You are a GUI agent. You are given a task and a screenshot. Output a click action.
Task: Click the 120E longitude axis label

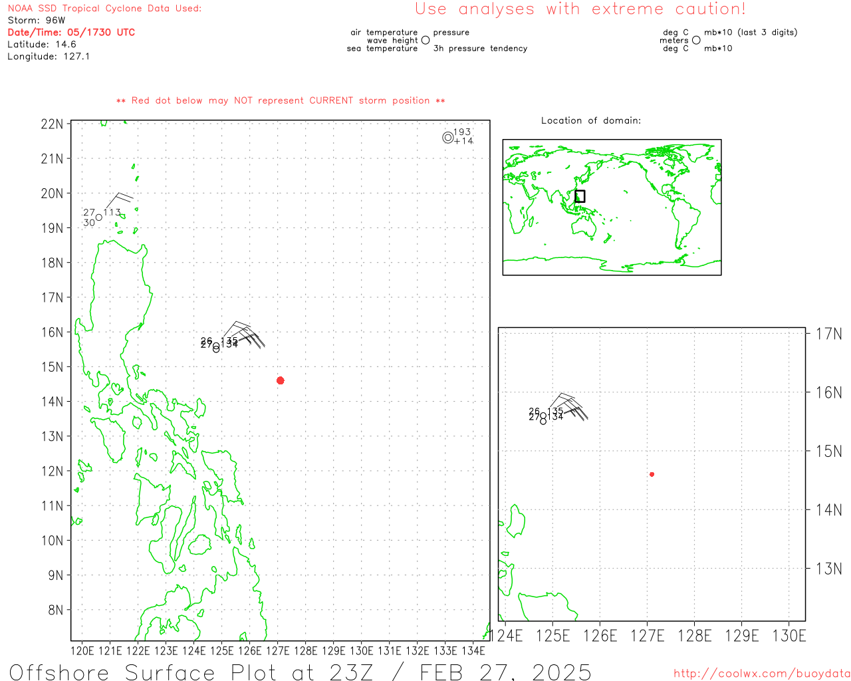(82, 650)
